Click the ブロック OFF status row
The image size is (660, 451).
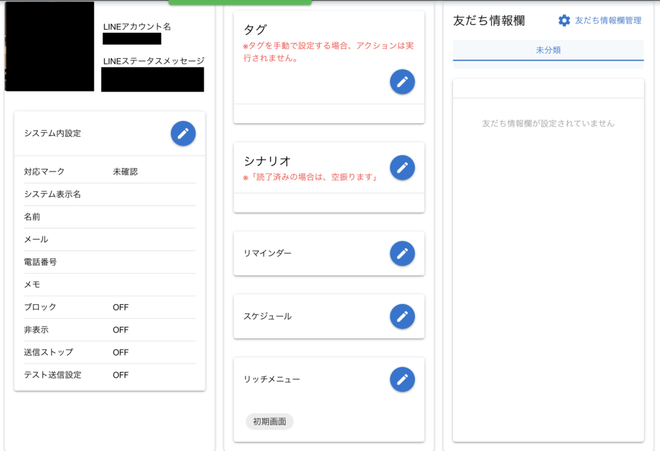(x=110, y=307)
